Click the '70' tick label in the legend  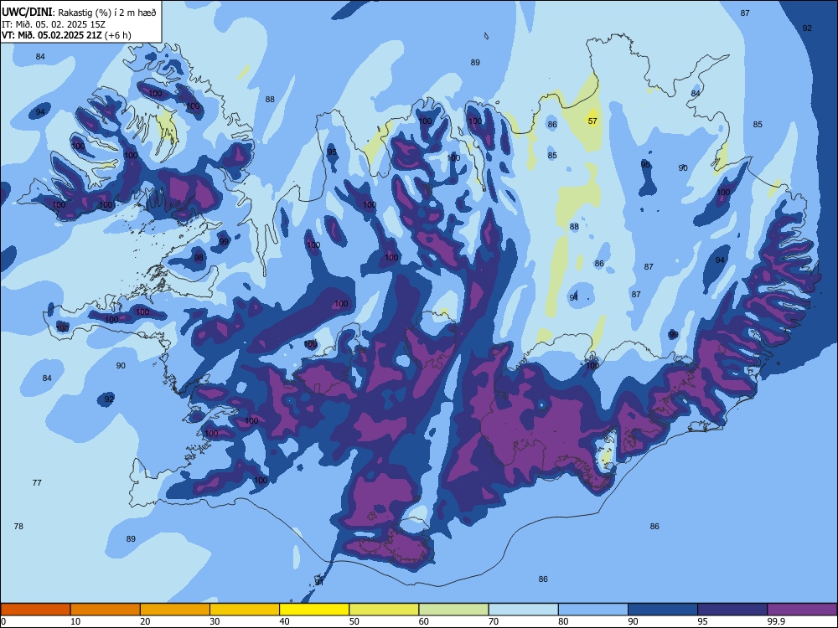(x=494, y=621)
